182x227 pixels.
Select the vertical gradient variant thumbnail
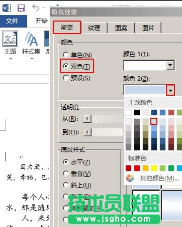[172, 205]
